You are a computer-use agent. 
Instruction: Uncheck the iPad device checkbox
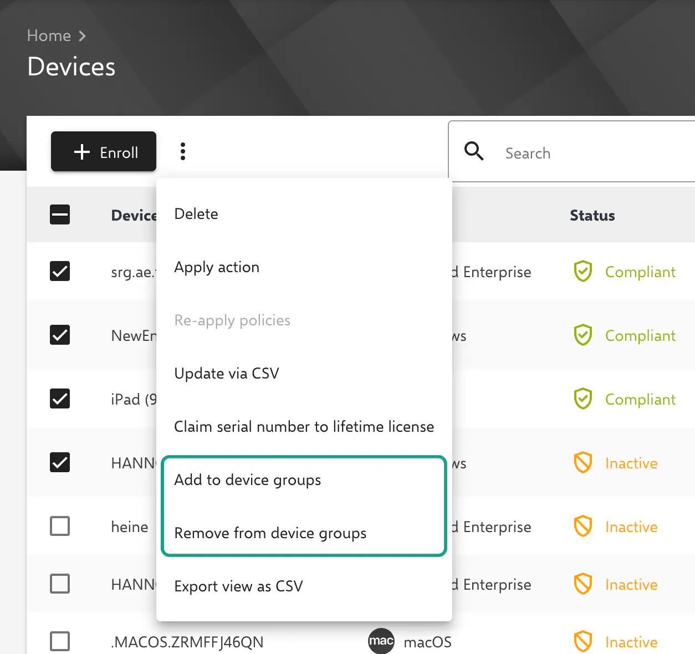pyautogui.click(x=60, y=398)
